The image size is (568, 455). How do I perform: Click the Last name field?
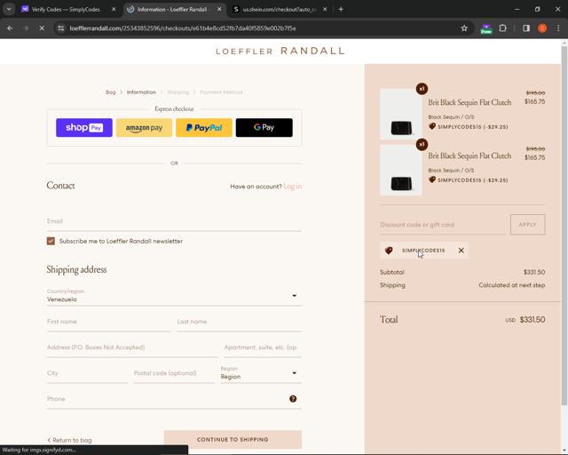point(239,322)
